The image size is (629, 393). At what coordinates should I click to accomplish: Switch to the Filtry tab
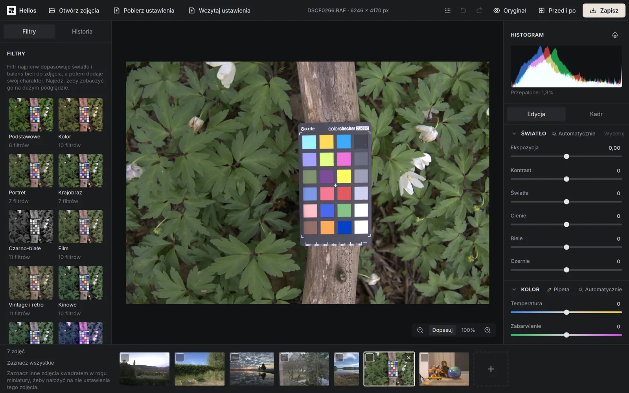(x=29, y=31)
